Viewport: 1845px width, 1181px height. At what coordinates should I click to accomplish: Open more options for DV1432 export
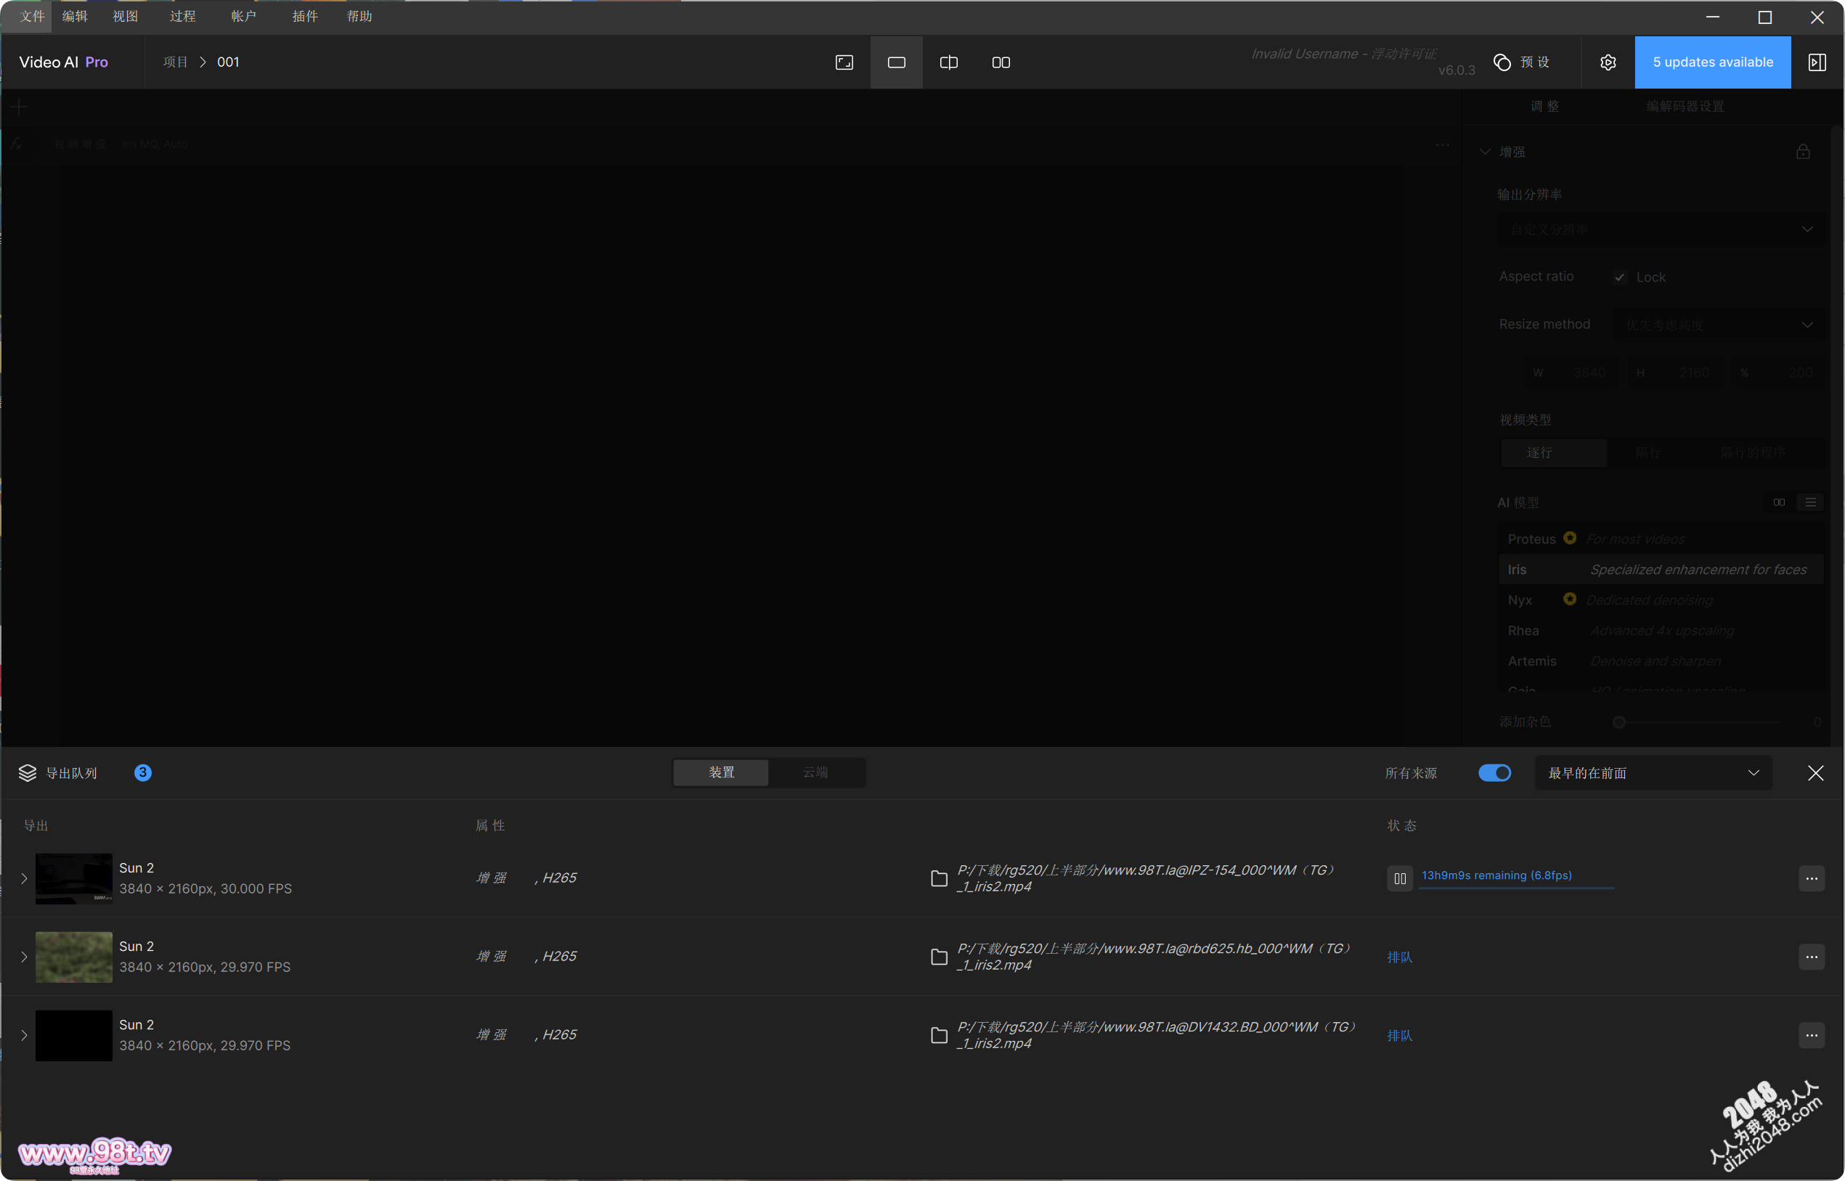click(1812, 1035)
